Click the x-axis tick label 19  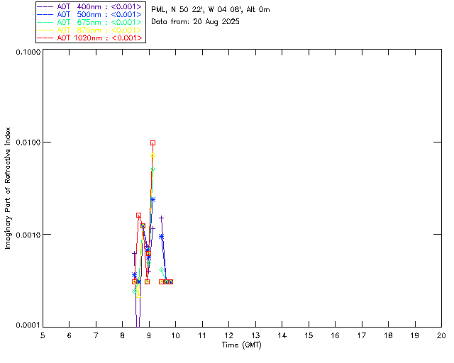point(415,335)
